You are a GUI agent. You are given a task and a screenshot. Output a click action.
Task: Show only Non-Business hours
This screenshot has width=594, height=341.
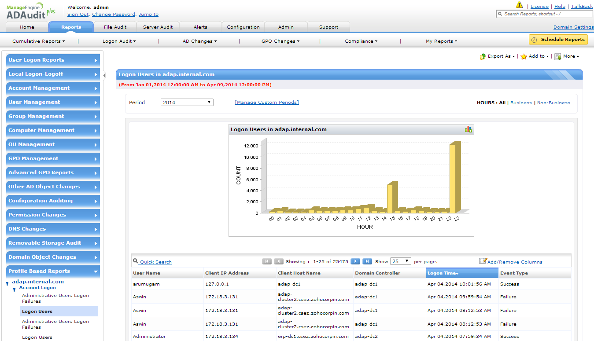[553, 103]
